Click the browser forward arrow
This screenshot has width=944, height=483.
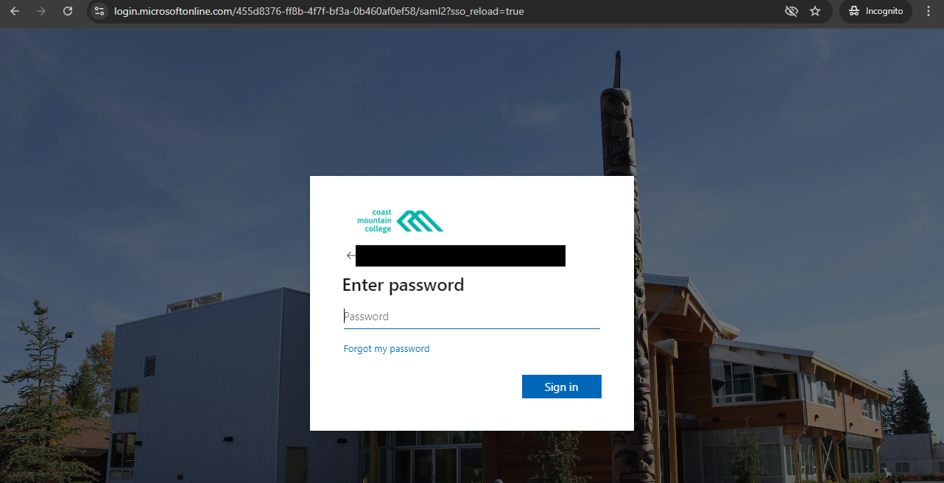[x=41, y=11]
